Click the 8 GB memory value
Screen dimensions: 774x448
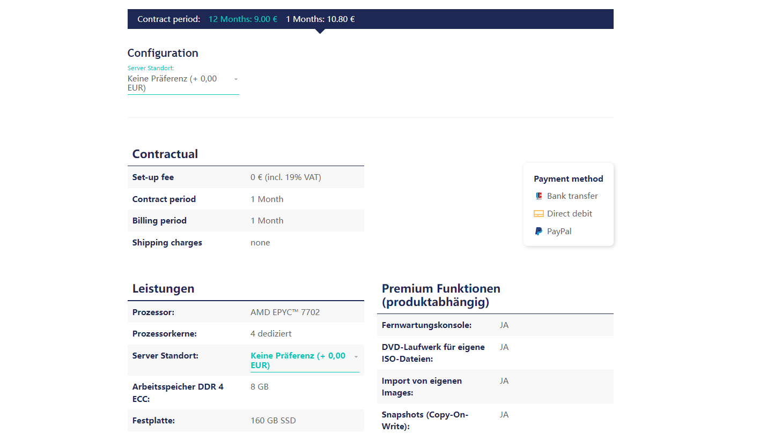260,386
